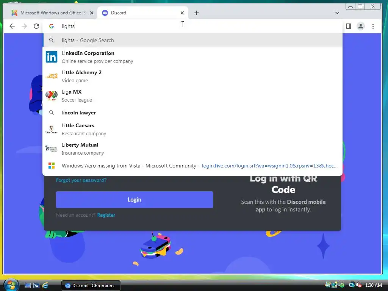Open the Chromium three-dot menu

pyautogui.click(x=373, y=26)
